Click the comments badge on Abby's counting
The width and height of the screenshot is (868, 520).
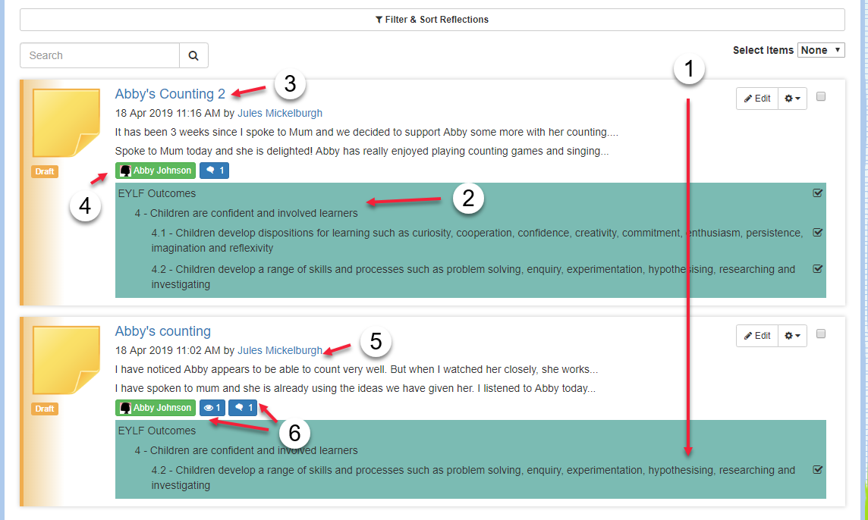[x=243, y=408]
